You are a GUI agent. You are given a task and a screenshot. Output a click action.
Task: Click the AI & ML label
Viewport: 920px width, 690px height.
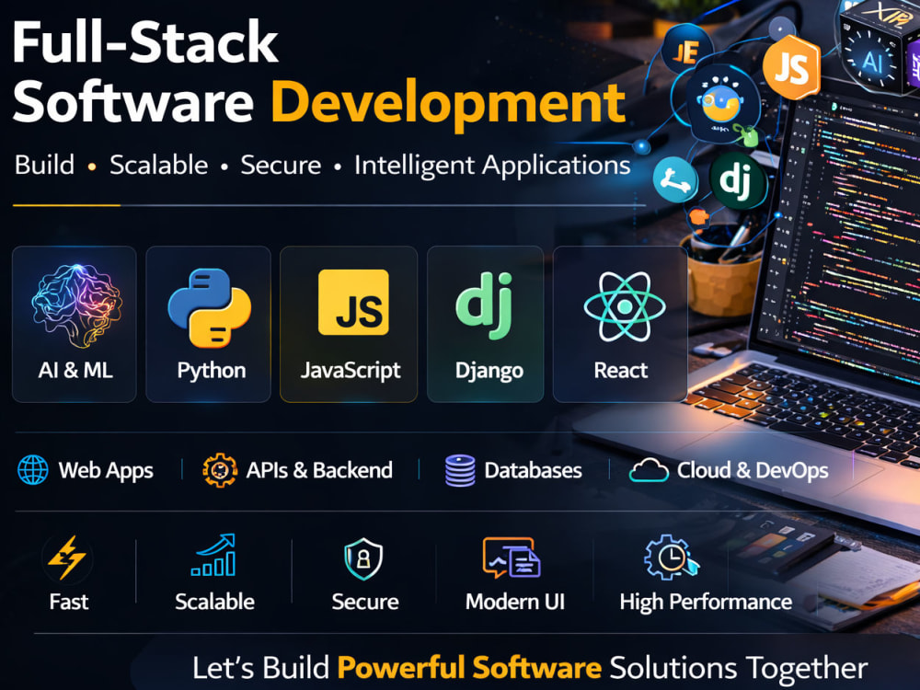click(x=75, y=370)
